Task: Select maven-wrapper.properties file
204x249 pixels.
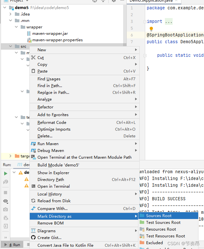Action: click(x=58, y=40)
